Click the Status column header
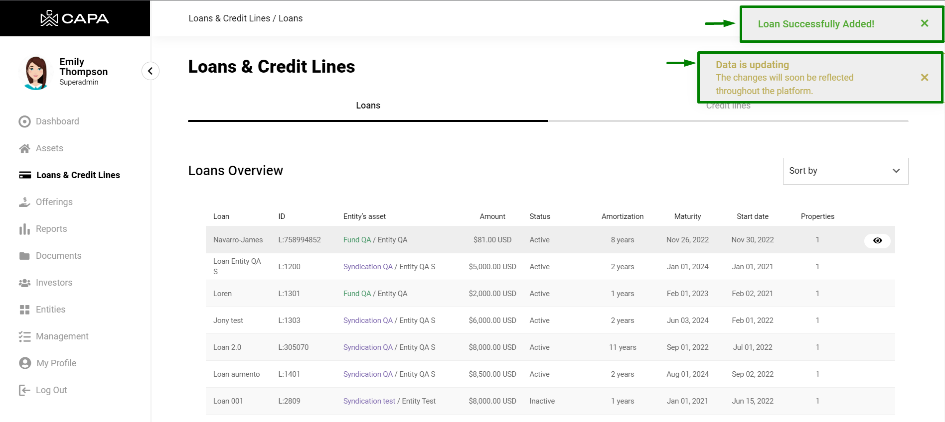945x422 pixels. pos(540,216)
